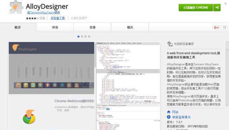Open the TencentAlloyTeam provider link
The image size is (229, 130).
click(44, 12)
